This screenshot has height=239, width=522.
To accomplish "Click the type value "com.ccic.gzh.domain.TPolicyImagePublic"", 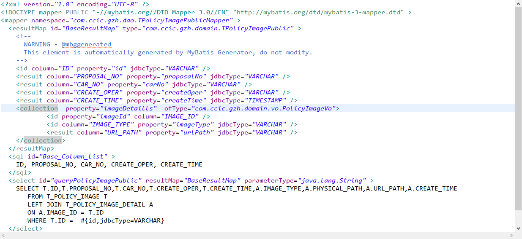I will (219, 28).
